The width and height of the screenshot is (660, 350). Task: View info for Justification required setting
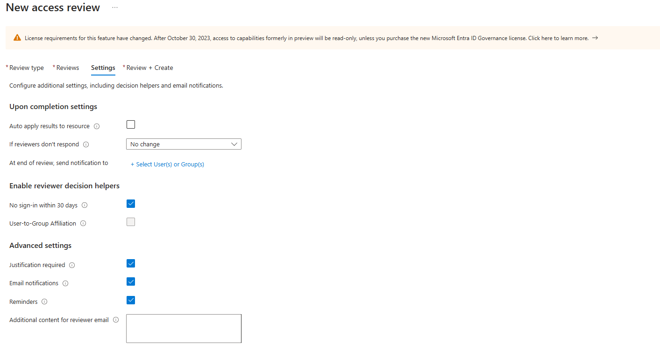pos(72,265)
